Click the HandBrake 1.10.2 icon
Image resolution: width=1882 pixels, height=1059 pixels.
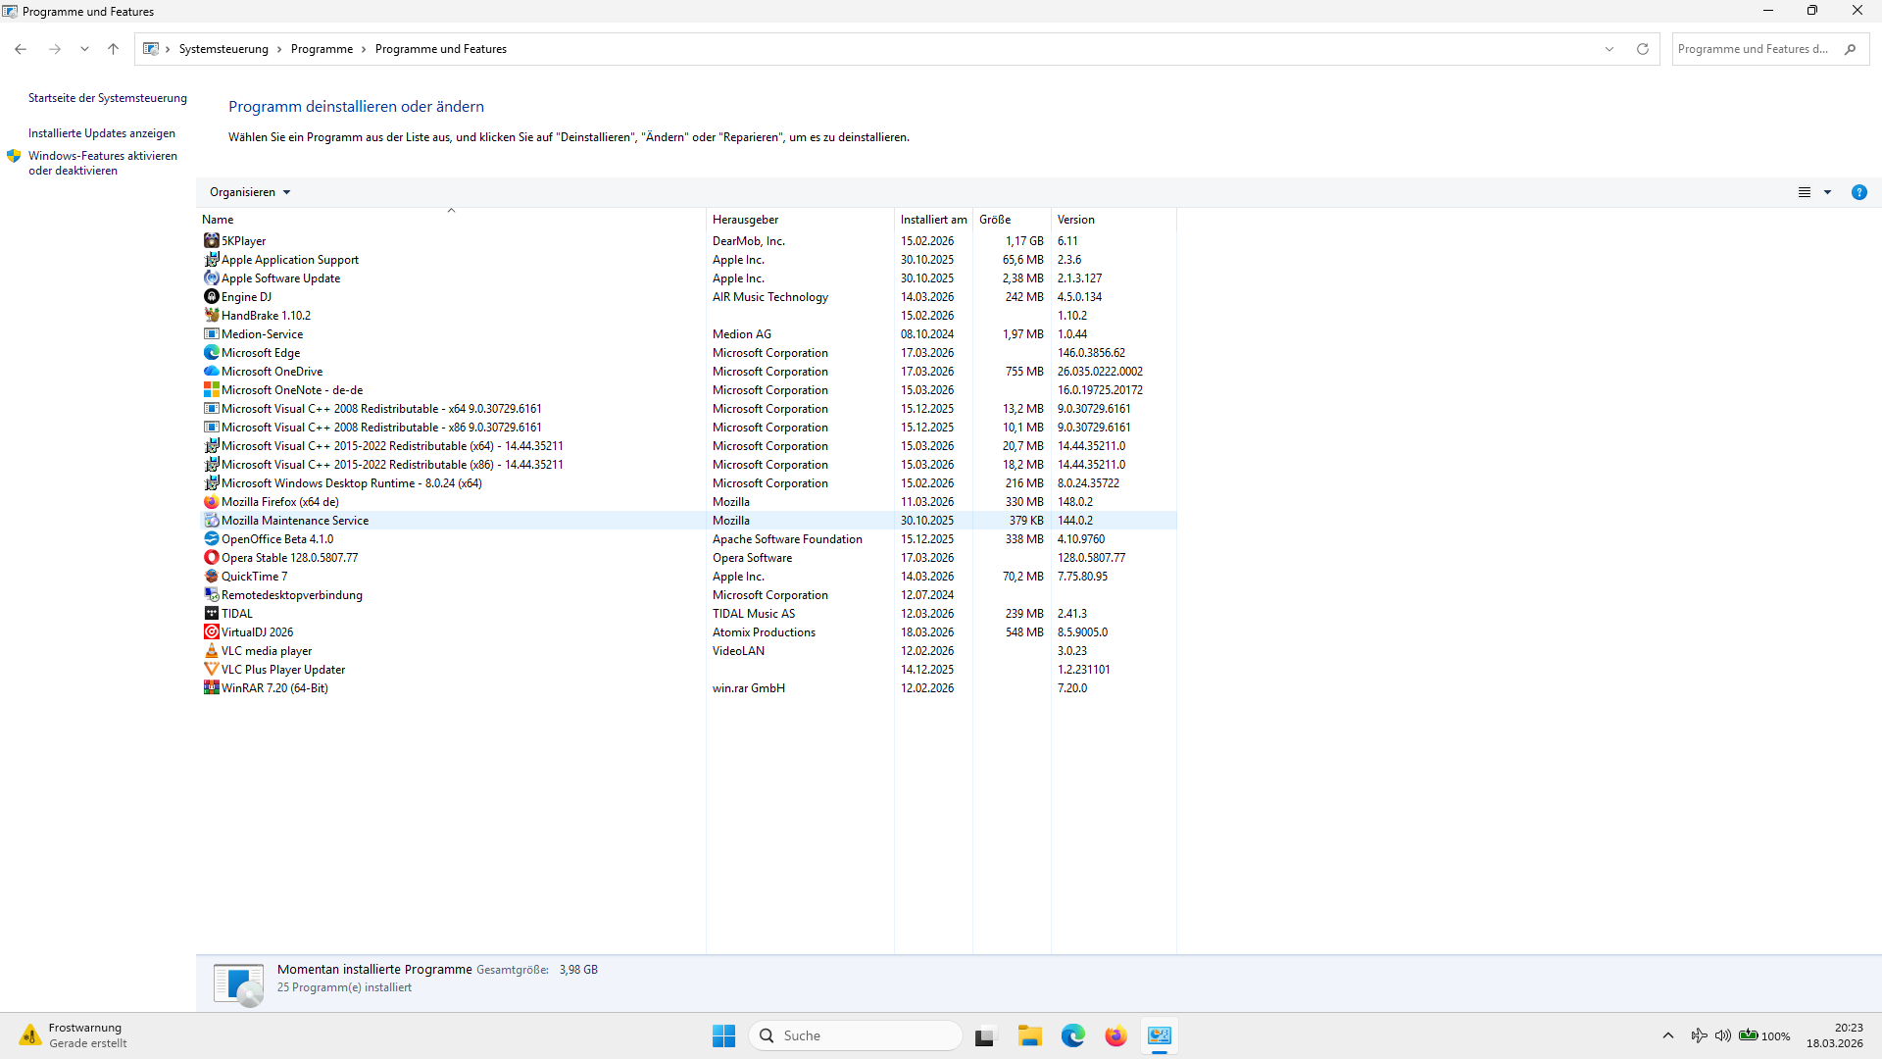(x=211, y=316)
